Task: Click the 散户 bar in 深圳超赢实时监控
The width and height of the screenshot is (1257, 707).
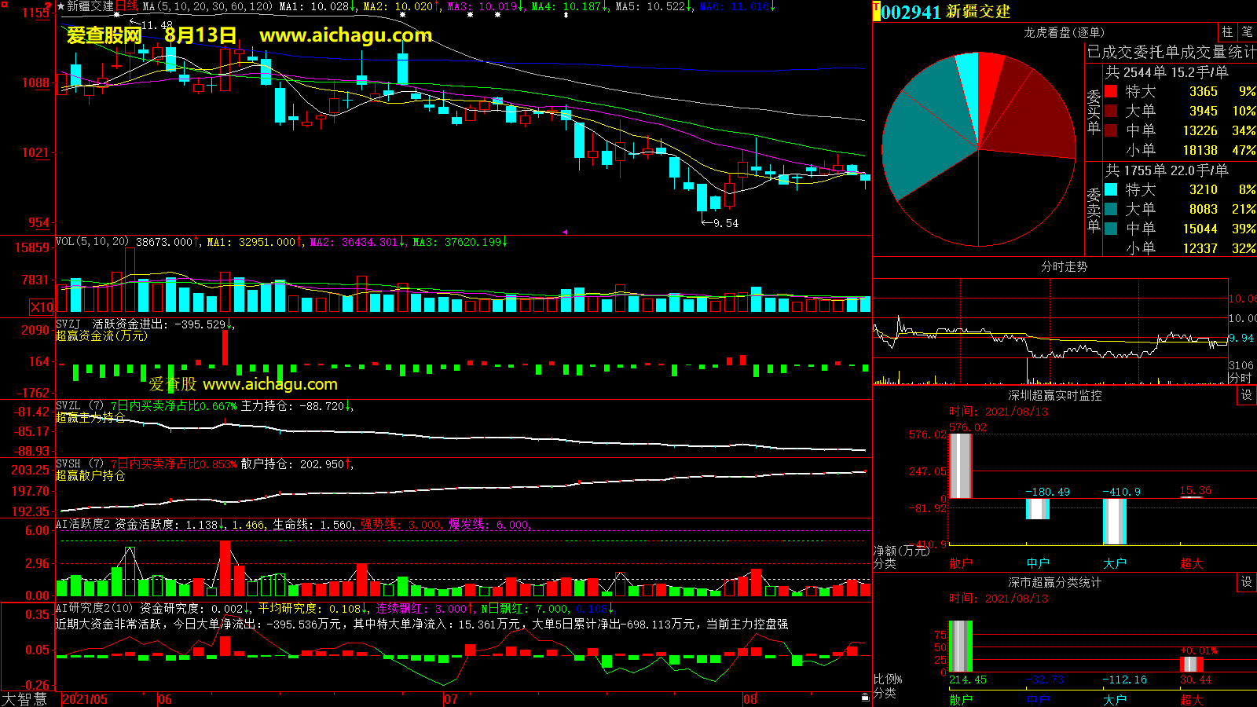Action: click(x=960, y=465)
